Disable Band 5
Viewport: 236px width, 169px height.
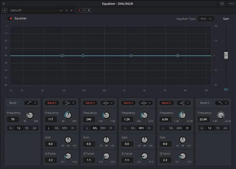tap(166, 103)
